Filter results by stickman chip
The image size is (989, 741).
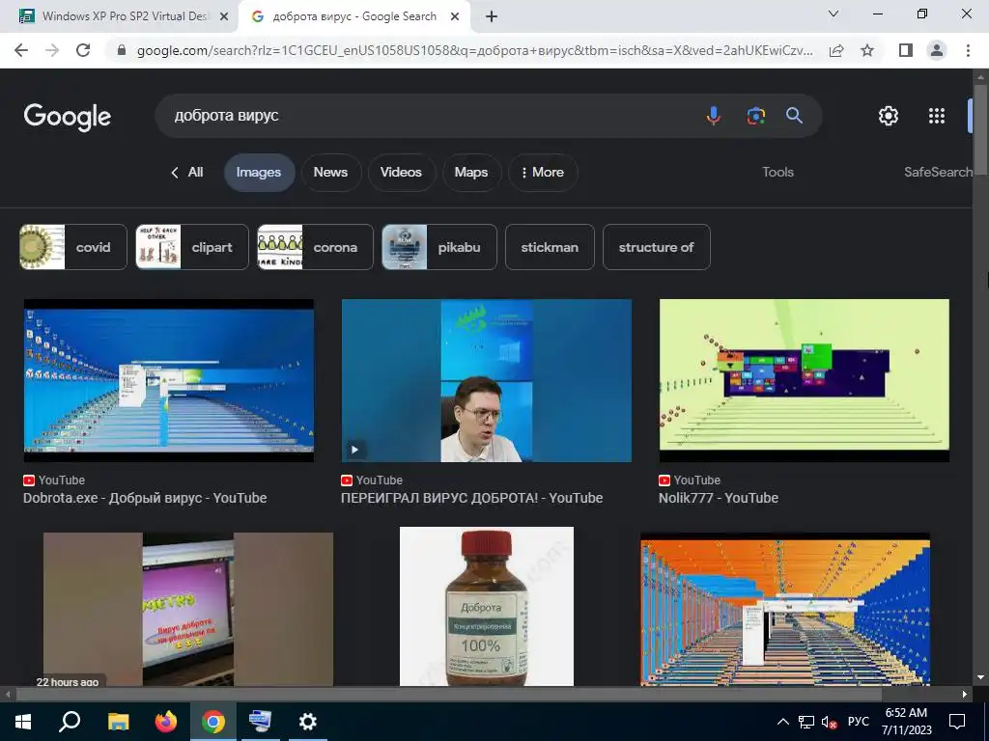pyautogui.click(x=550, y=247)
